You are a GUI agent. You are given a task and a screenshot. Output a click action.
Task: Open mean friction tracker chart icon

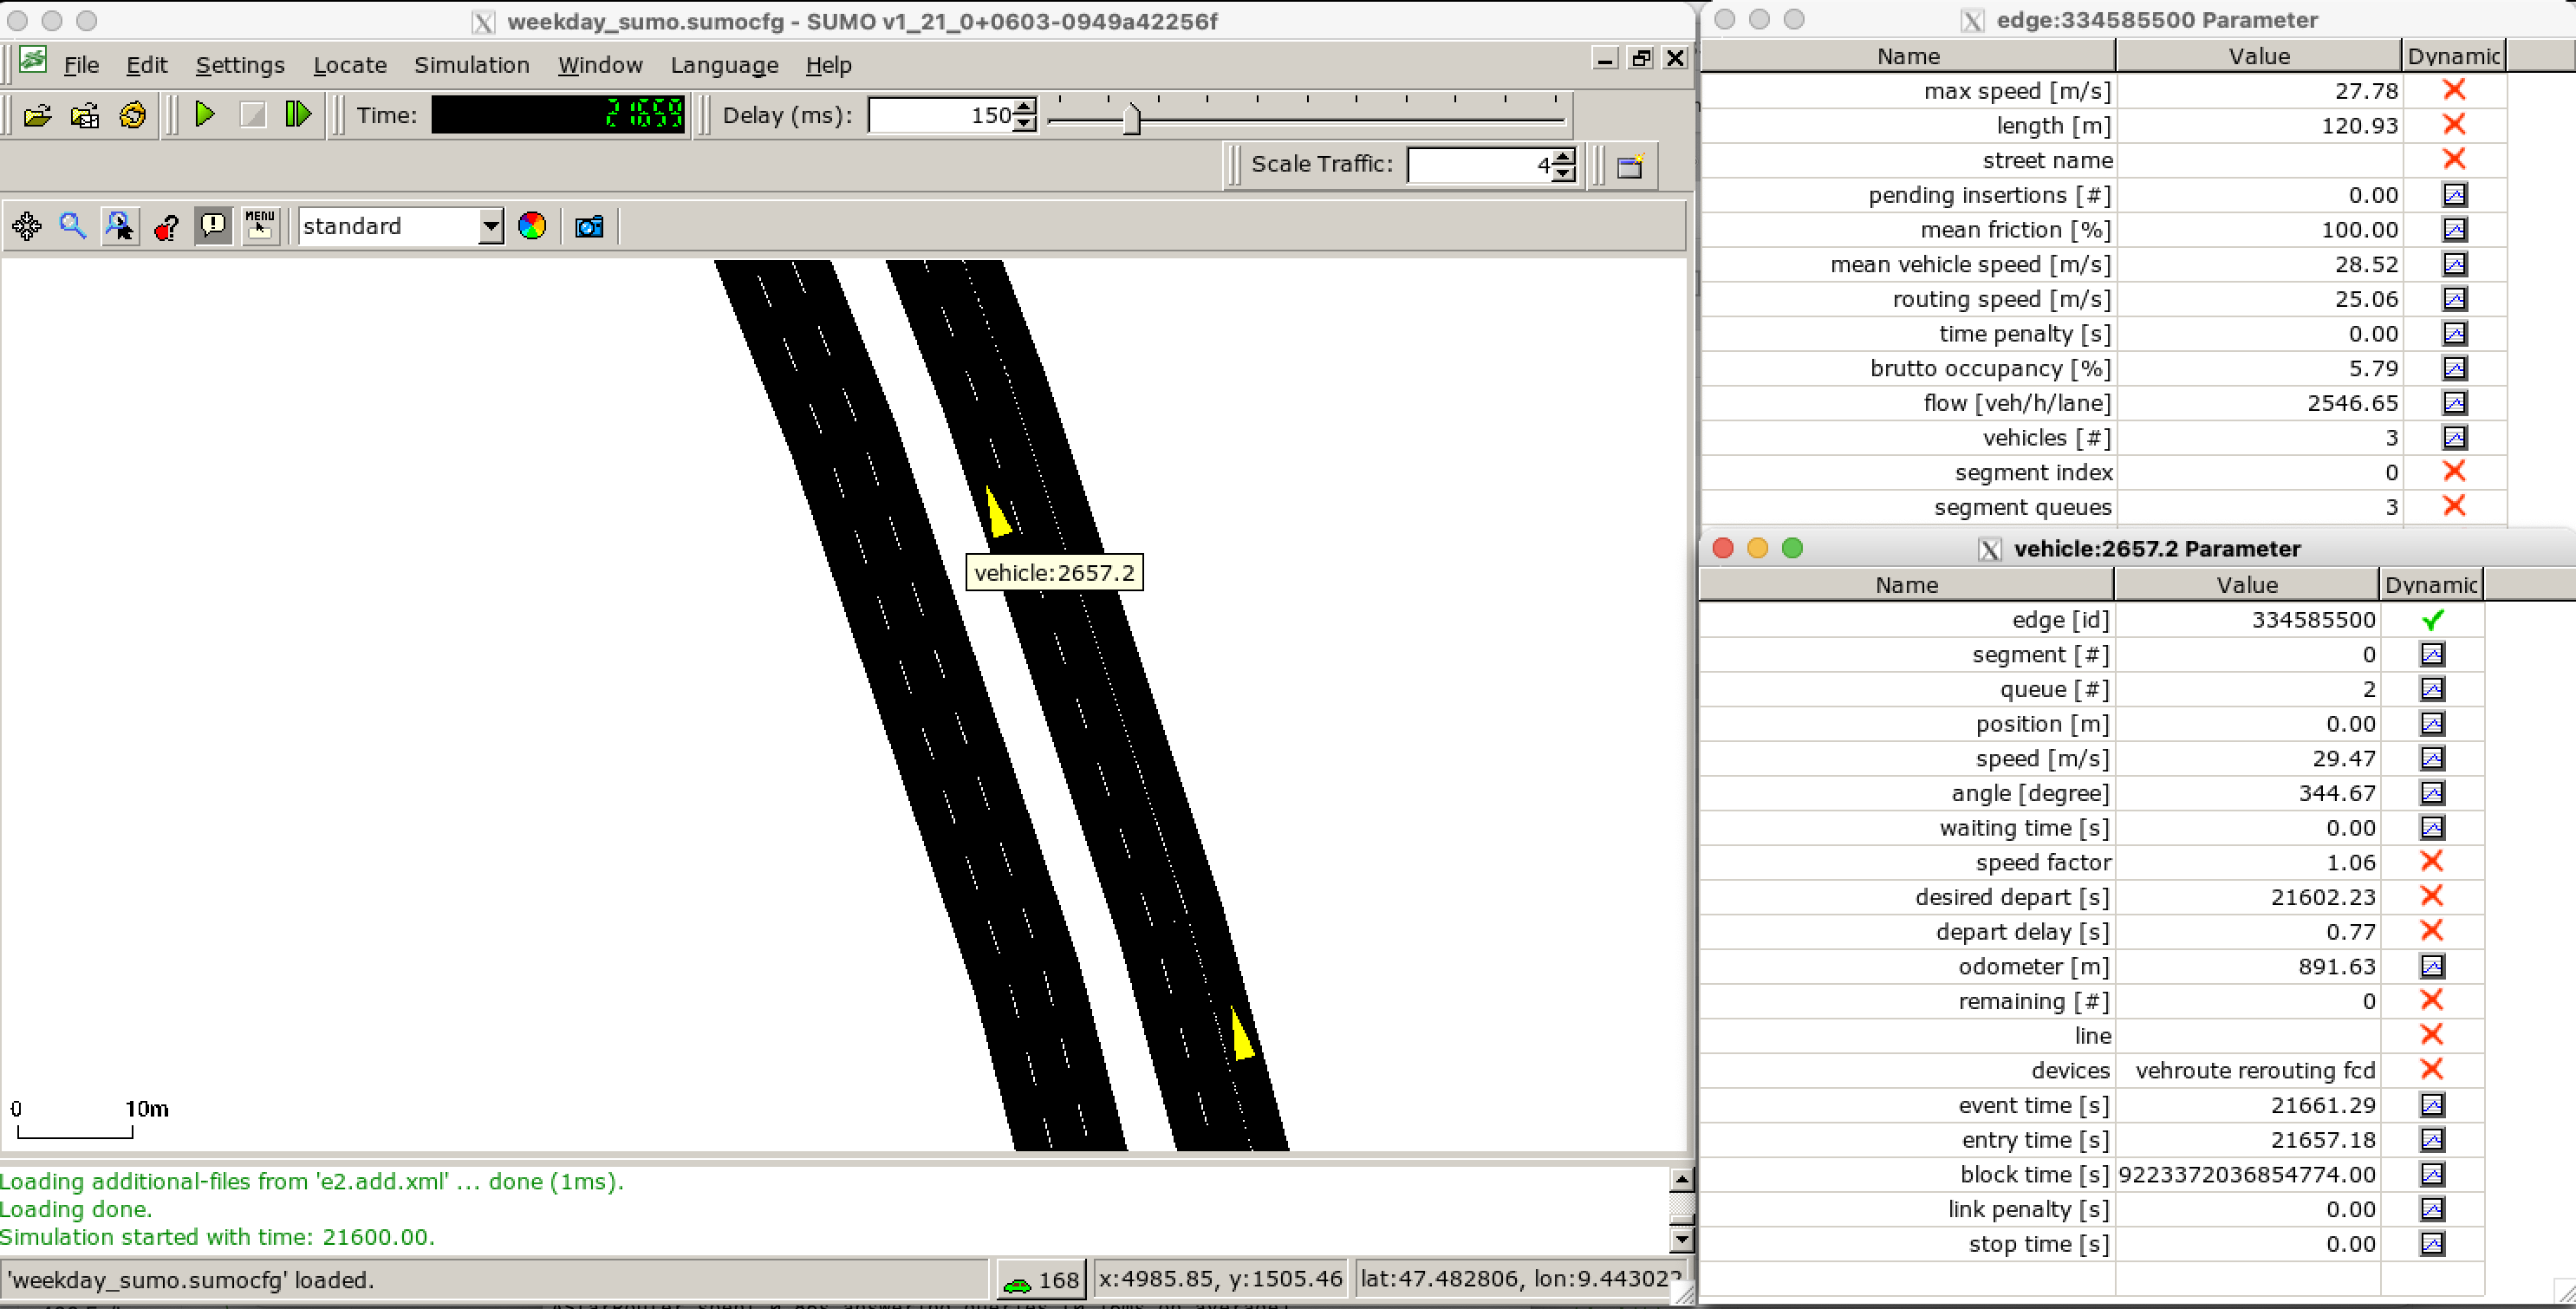2454,230
